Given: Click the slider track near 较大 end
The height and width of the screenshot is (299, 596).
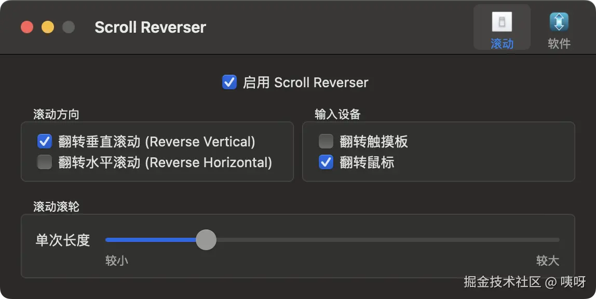Looking at the screenshot, I should click(x=547, y=240).
